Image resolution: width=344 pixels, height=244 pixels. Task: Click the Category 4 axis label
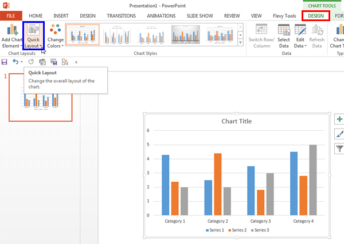303,221
